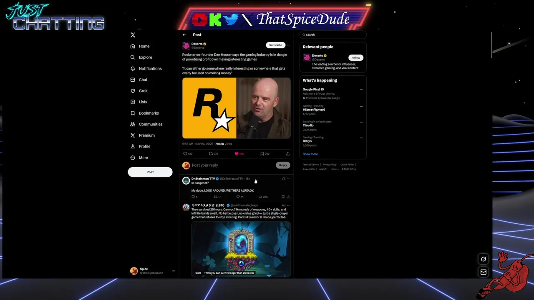Click the Dr Steinman TTV display name

point(203,179)
